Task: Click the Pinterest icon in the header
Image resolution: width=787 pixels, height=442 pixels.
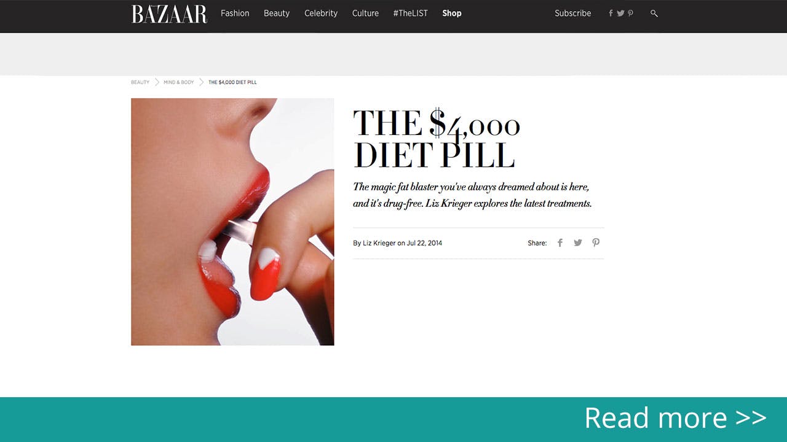Action: 630,13
